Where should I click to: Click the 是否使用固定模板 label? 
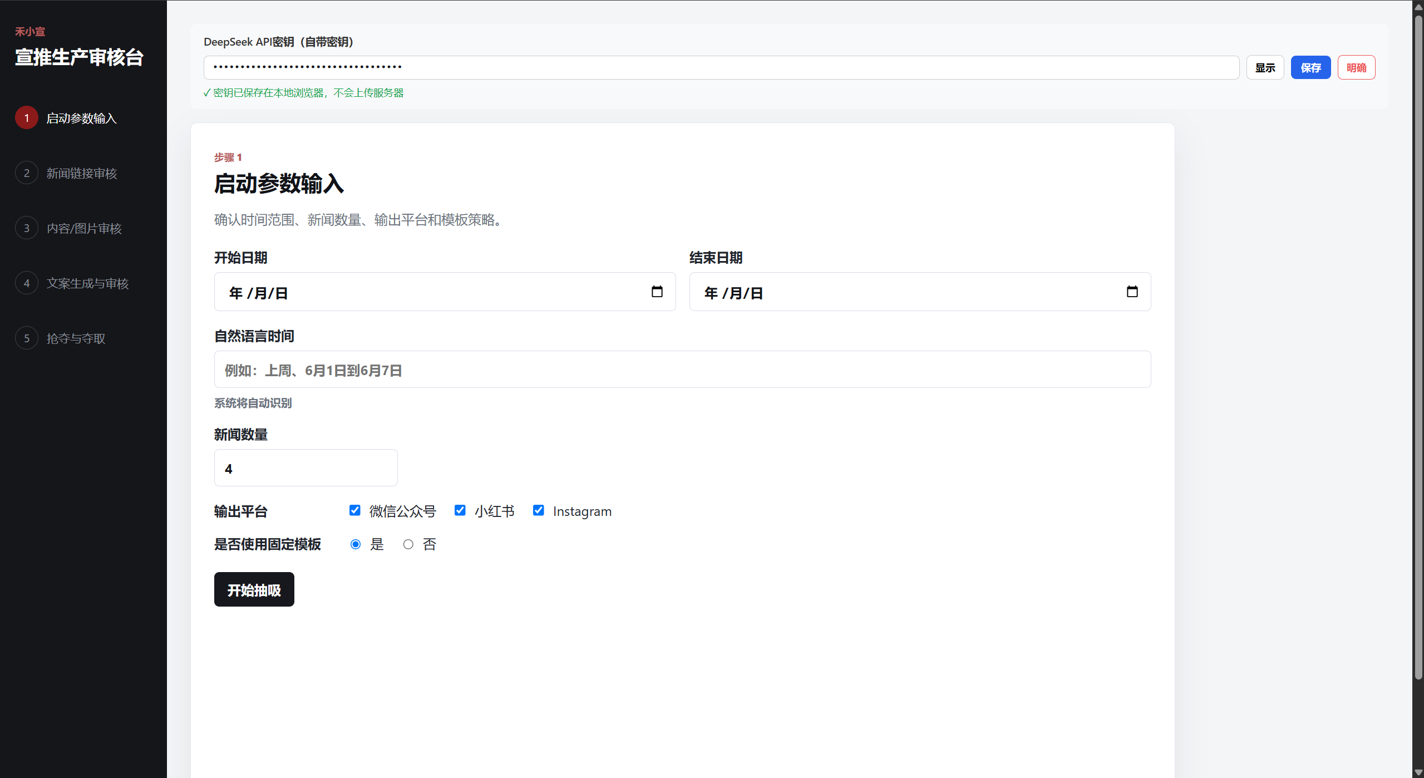[x=268, y=544]
